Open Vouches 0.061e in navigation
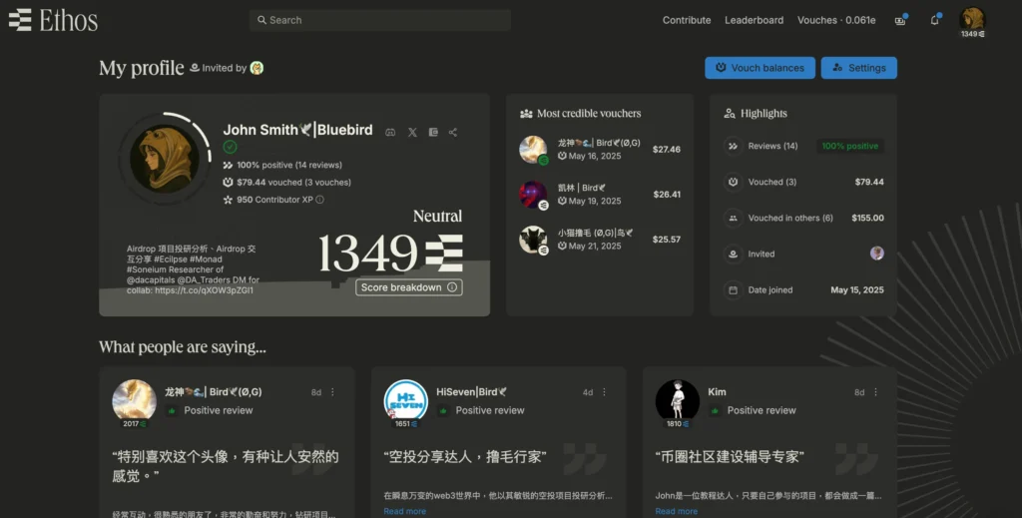1022x518 pixels. tap(835, 20)
